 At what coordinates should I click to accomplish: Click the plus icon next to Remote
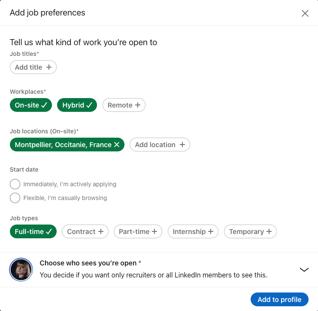138,105
